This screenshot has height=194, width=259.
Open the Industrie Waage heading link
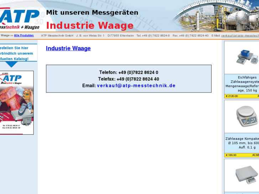(68, 48)
